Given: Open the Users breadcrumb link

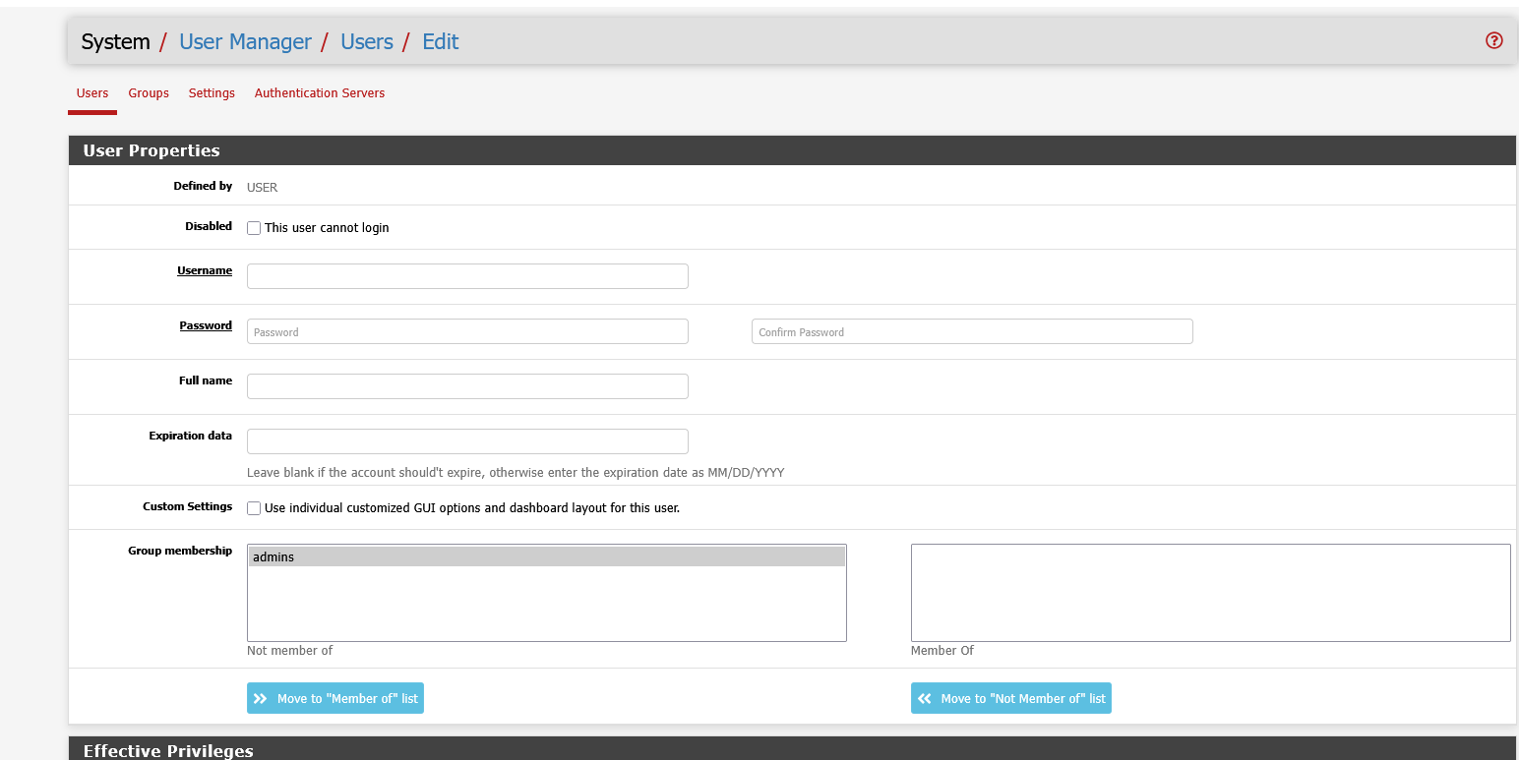Looking at the screenshot, I should (x=366, y=41).
